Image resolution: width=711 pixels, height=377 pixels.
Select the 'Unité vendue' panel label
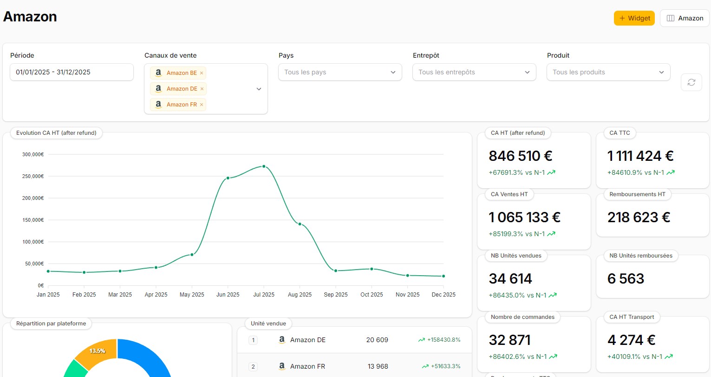pyautogui.click(x=268, y=323)
